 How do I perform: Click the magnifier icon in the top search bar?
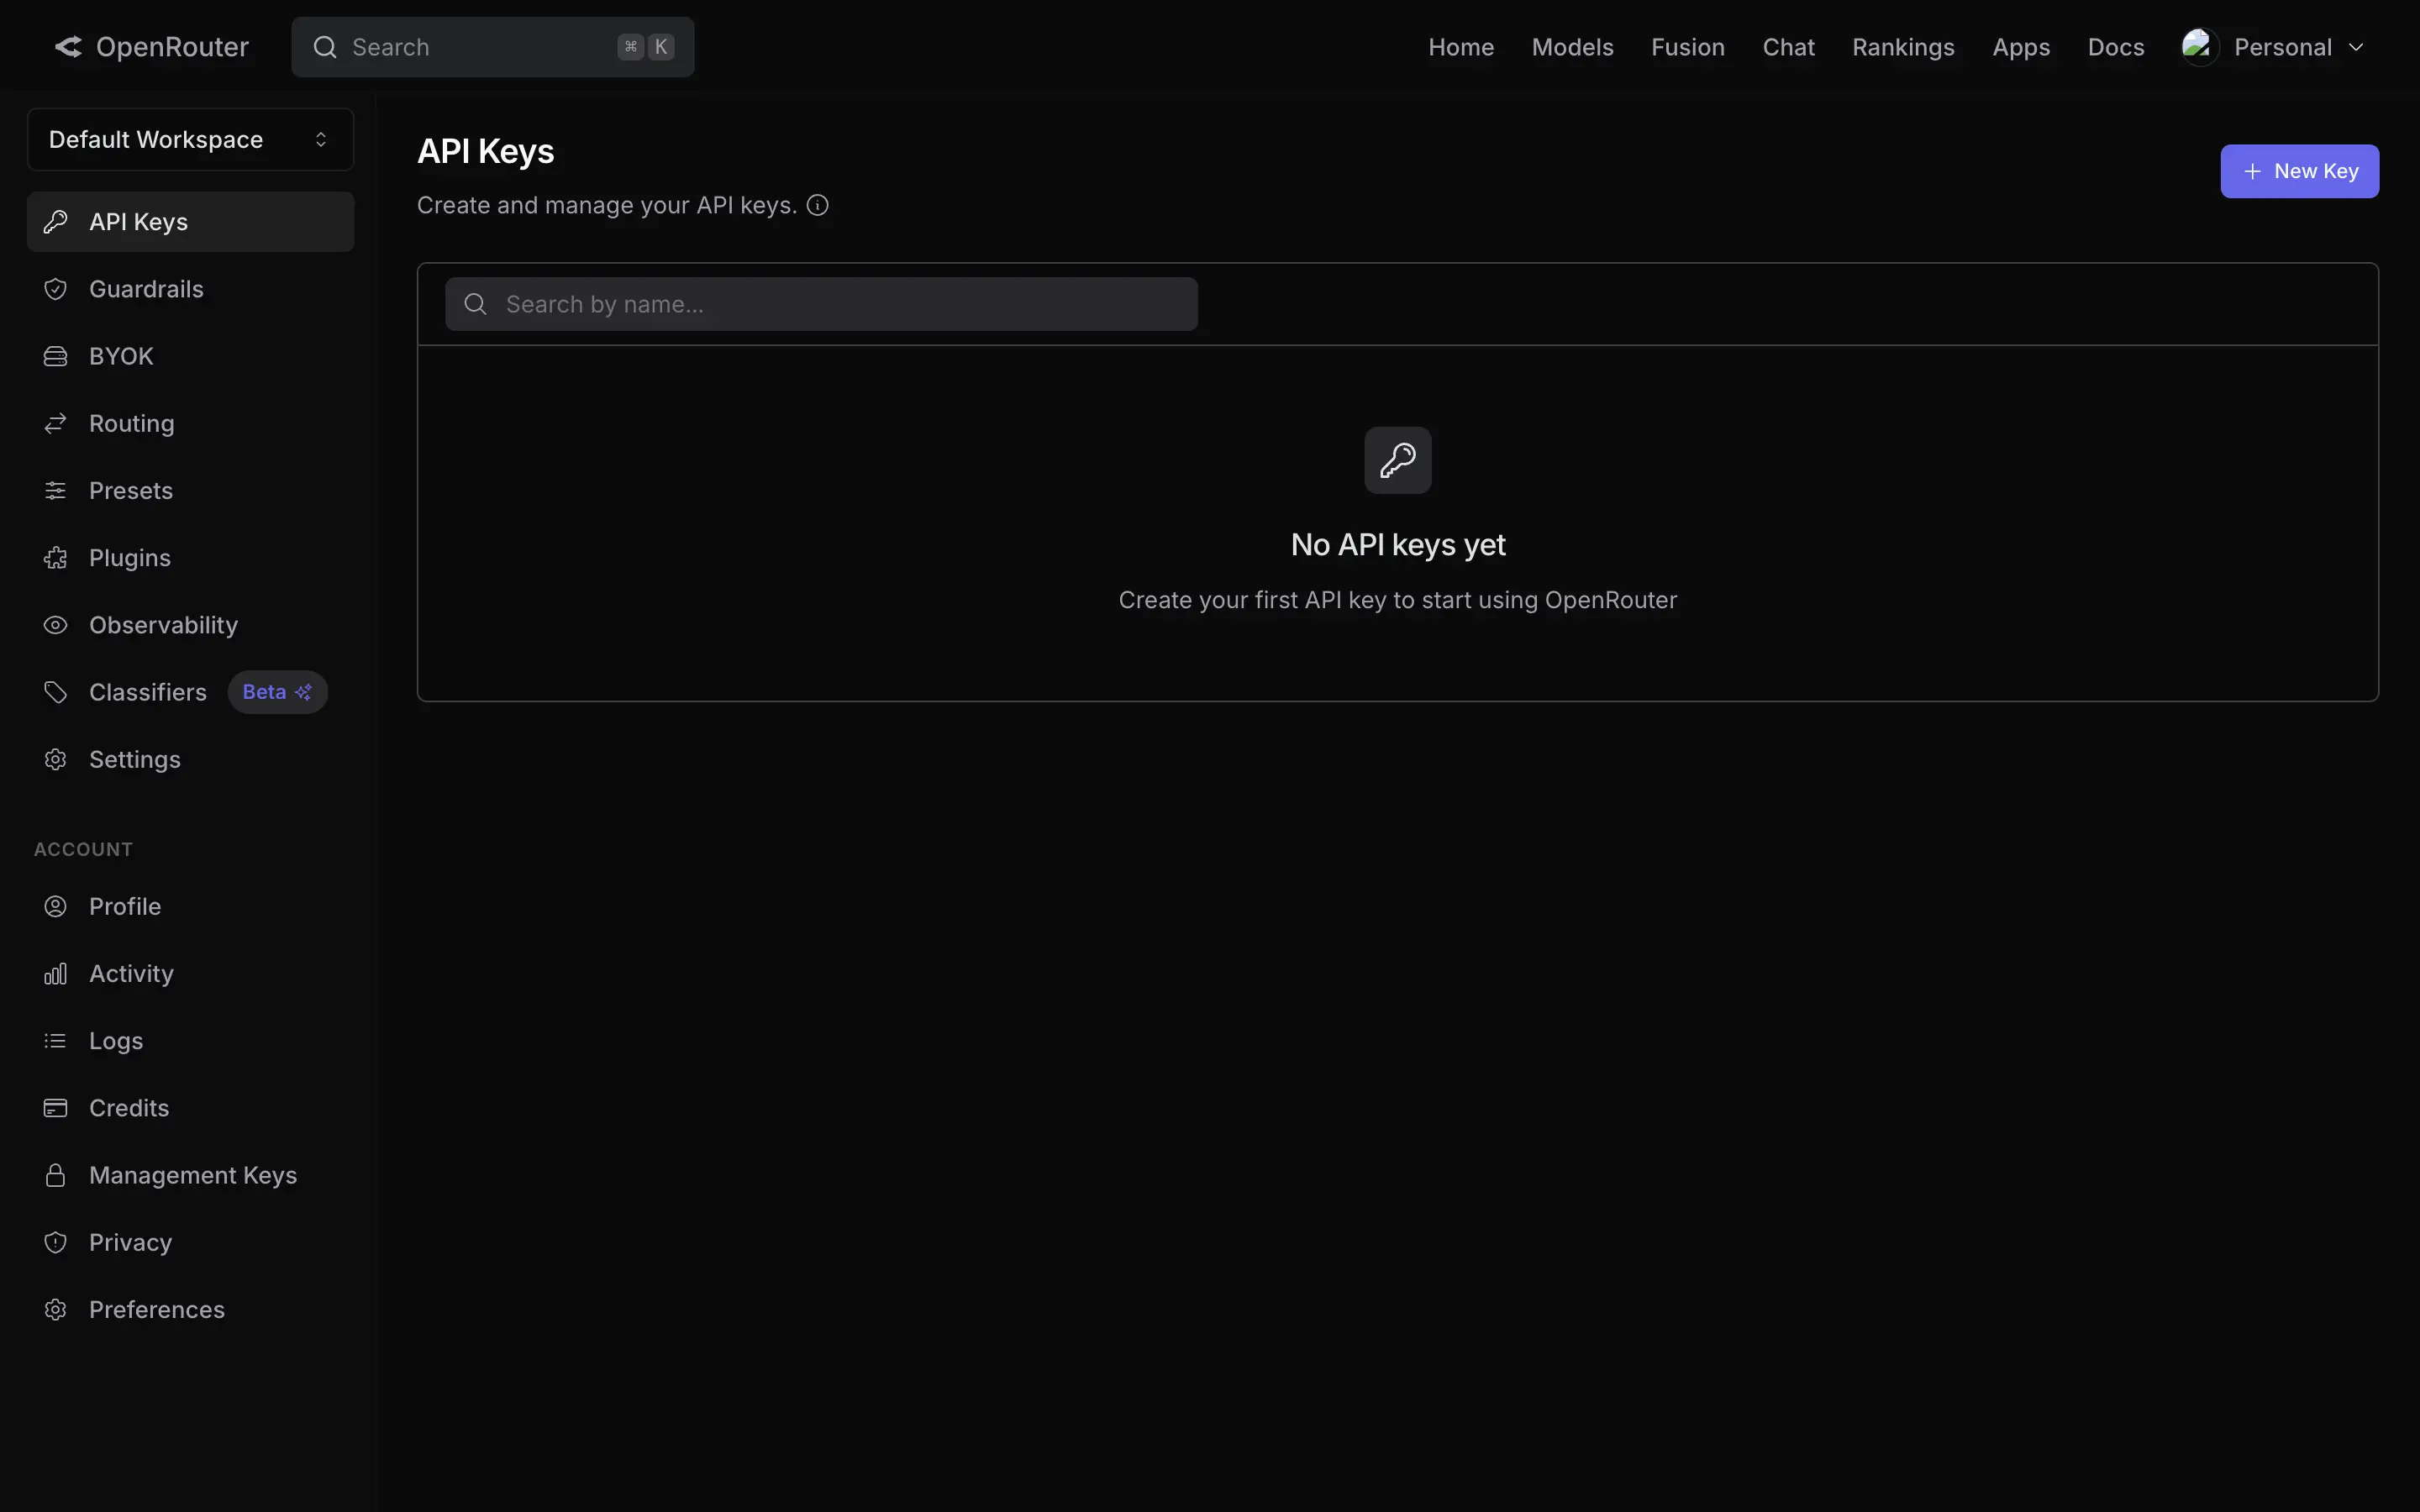pos(325,47)
